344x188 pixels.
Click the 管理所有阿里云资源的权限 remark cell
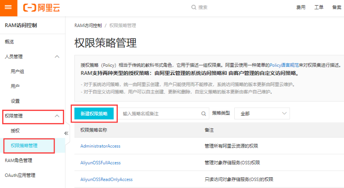tap(231, 146)
